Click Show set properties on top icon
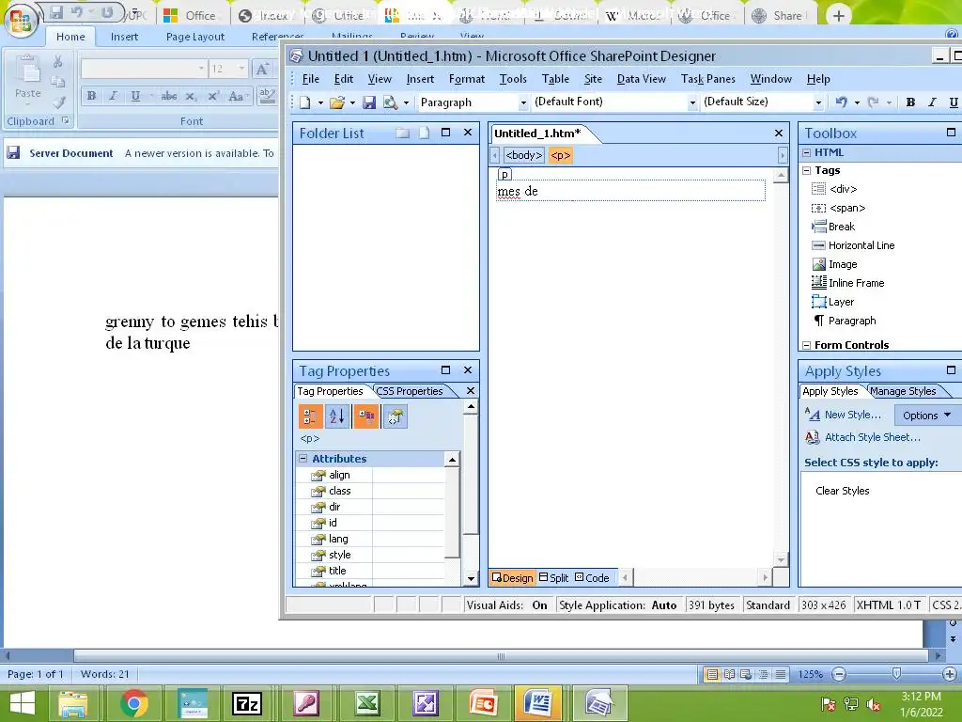 tap(366, 416)
